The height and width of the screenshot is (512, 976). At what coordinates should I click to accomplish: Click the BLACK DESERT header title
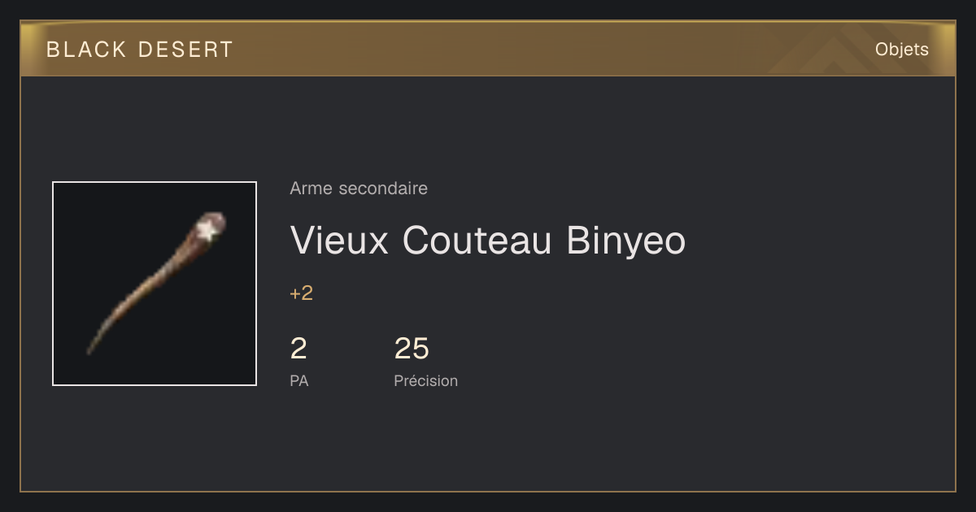pos(140,50)
